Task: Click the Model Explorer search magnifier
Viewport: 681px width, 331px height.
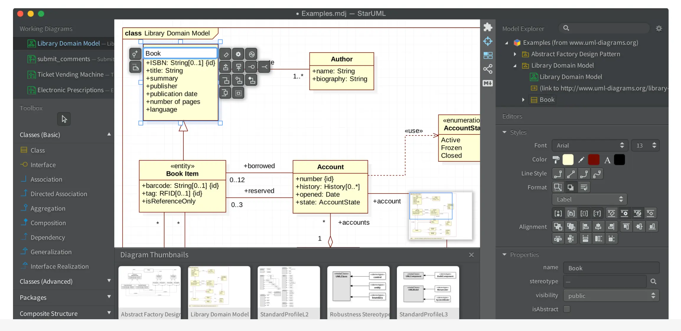Action: pyautogui.click(x=566, y=28)
